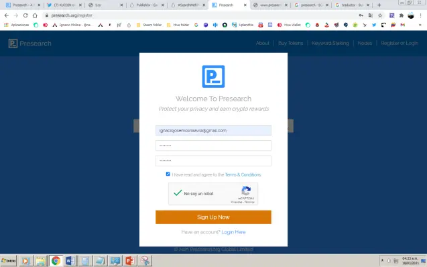Open saved passwords key icon in address bar
427x267 pixels.
361,15
